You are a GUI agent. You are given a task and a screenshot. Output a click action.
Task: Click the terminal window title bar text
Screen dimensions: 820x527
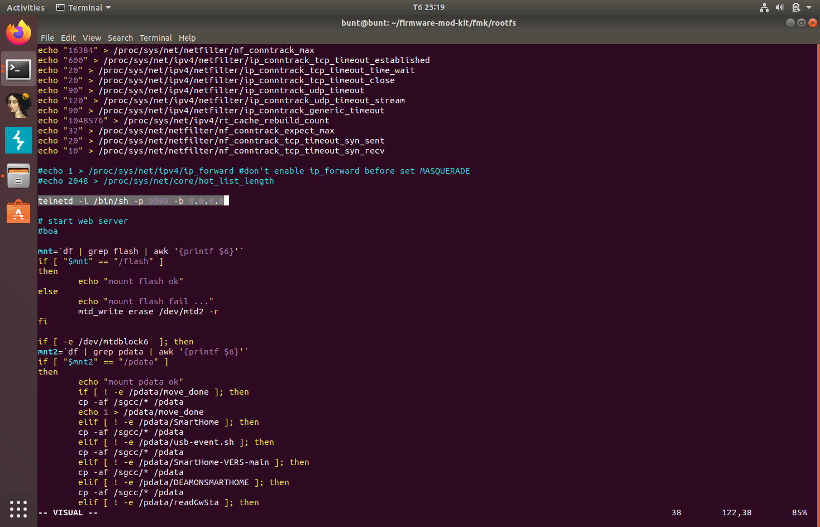click(428, 23)
